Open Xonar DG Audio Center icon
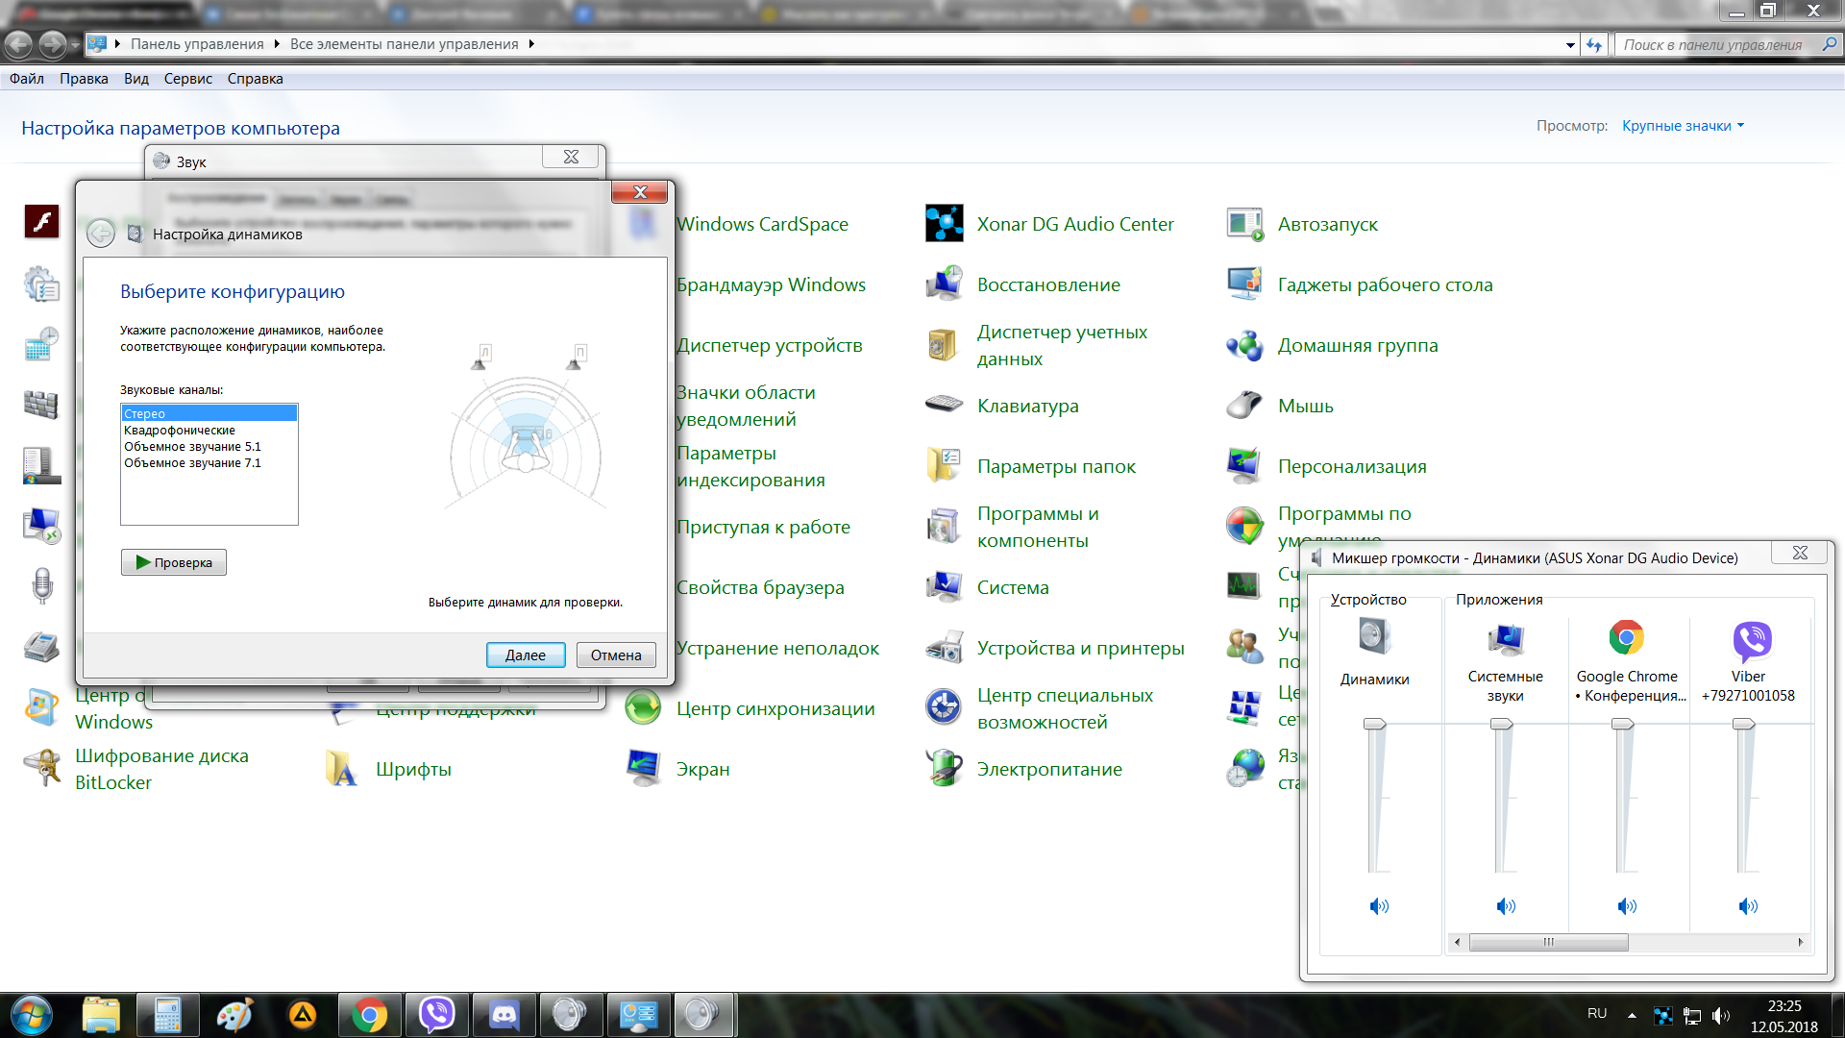 pyautogui.click(x=945, y=224)
